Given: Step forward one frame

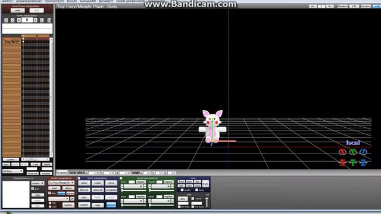Looking at the screenshot, I should click(x=36, y=20).
